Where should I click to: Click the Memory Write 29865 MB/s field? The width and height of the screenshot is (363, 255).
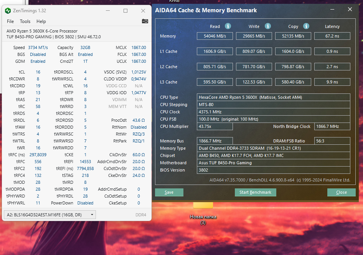(x=254, y=36)
